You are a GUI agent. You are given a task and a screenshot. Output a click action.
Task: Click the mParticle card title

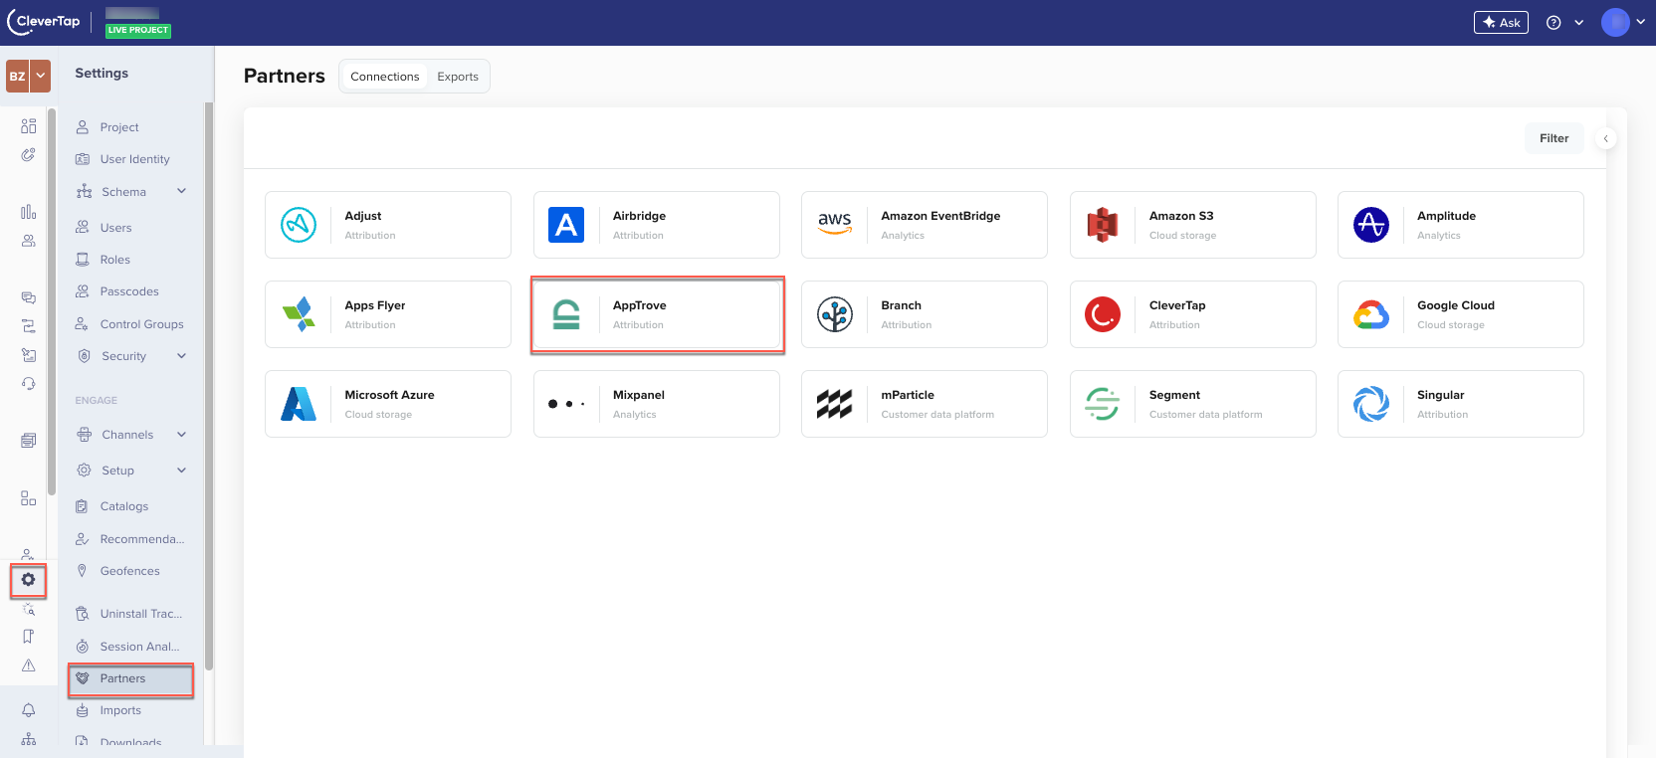908,395
